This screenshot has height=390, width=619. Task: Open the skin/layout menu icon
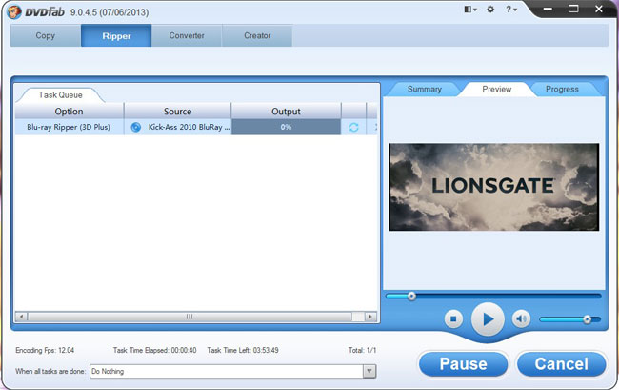point(470,10)
